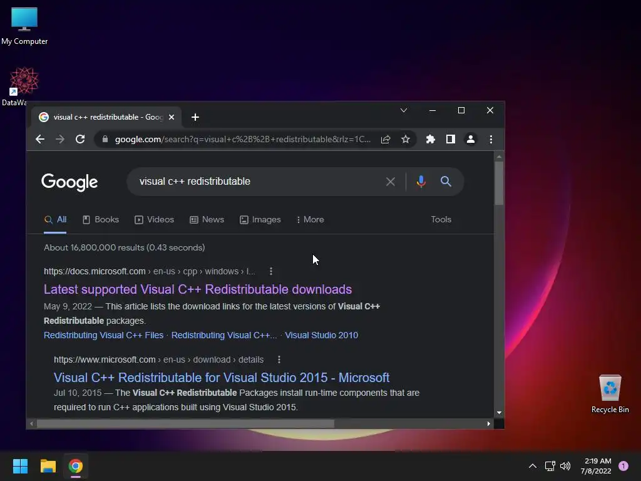The image size is (641, 481).
Task: Go back with Chrome's back arrow
Action: coord(40,139)
